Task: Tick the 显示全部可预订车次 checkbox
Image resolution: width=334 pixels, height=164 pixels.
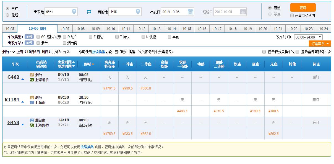Action: point(297,52)
